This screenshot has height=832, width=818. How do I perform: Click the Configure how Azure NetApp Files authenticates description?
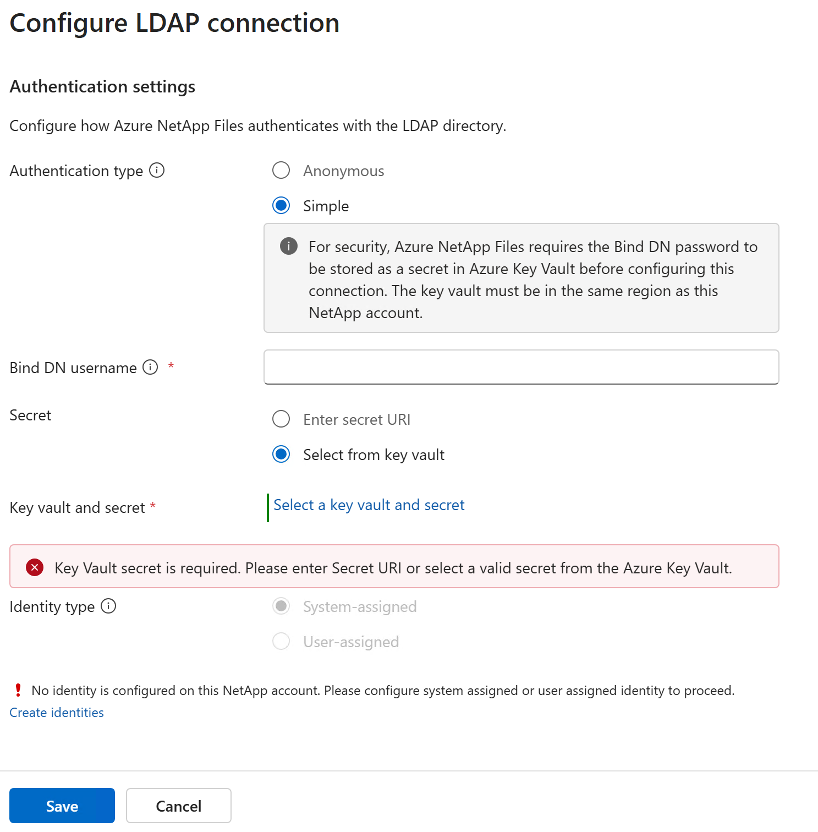point(258,126)
